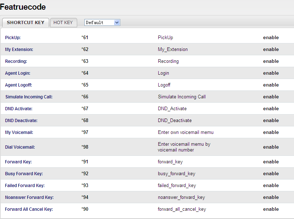This screenshot has height=219, width=294.
Task: Click the My Extension label
Action: click(x=19, y=50)
